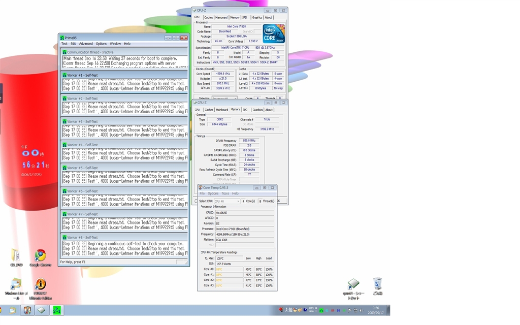Screen dimensions: 520x325
Task: Switch to Caches tab in top CPU-Z window
Action: click(209, 18)
